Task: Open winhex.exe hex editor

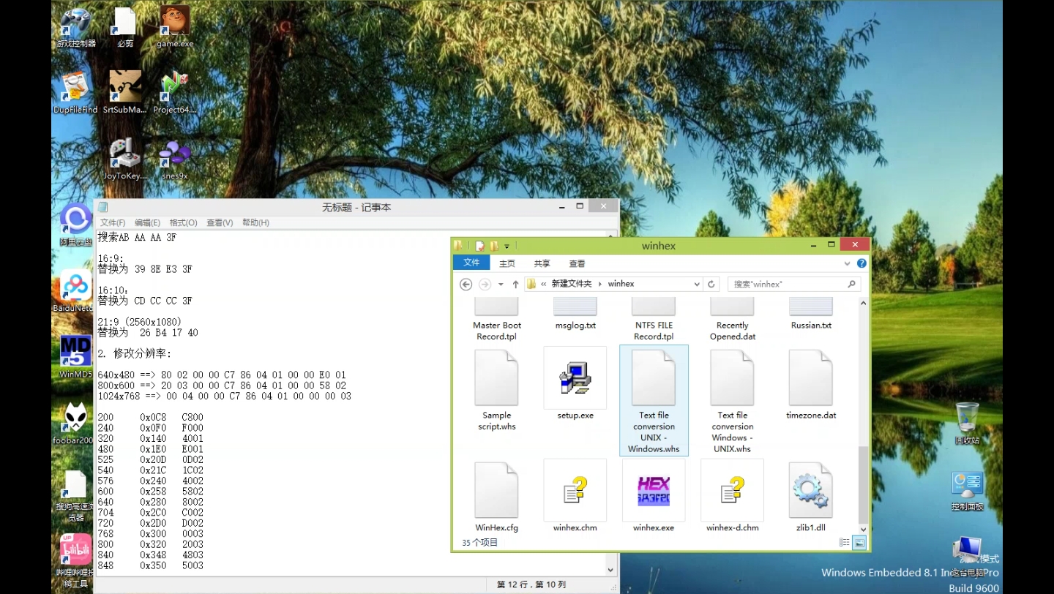Action: [653, 490]
